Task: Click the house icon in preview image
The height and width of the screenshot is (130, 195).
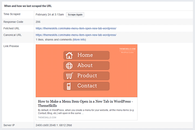Action: [69, 55]
